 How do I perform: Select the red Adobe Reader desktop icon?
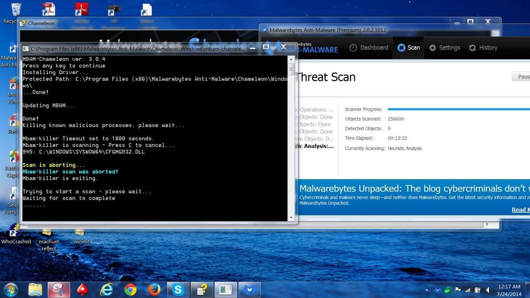(81, 10)
